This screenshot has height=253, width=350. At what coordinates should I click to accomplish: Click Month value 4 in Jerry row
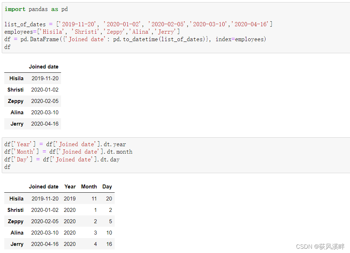(x=95, y=244)
